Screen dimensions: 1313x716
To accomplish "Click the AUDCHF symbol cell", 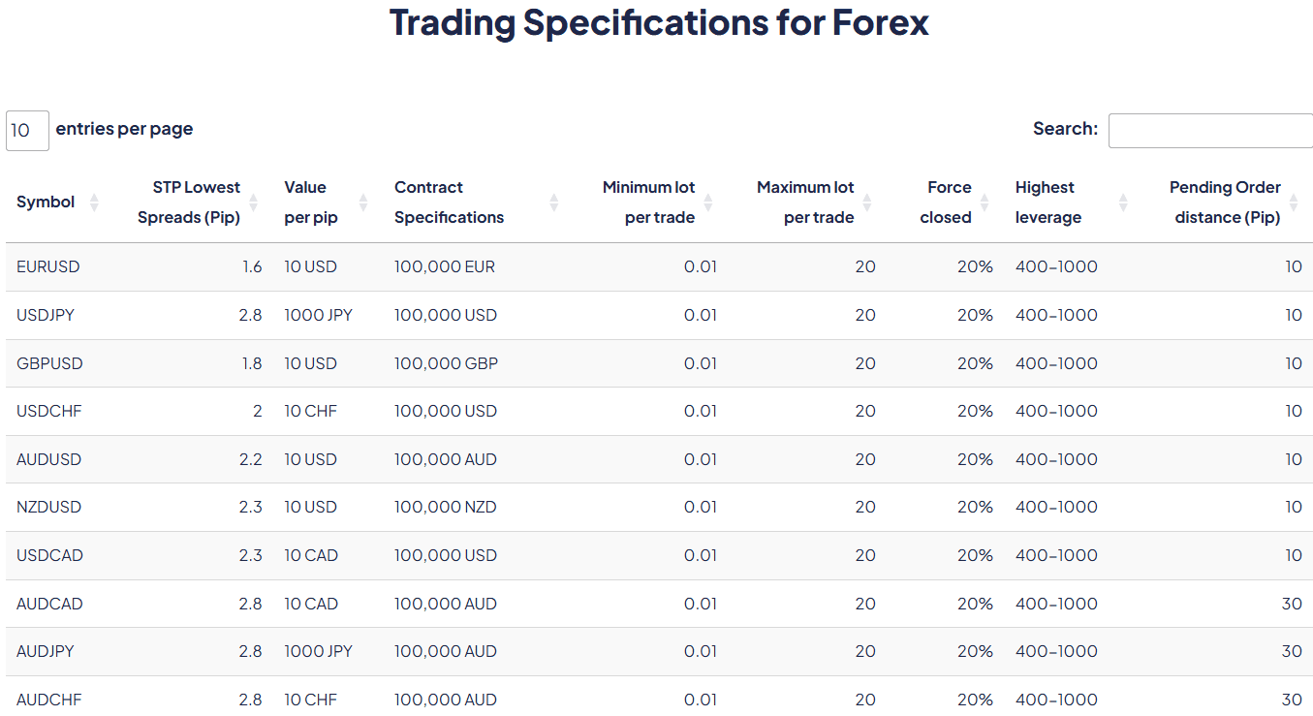I will 48,699.
